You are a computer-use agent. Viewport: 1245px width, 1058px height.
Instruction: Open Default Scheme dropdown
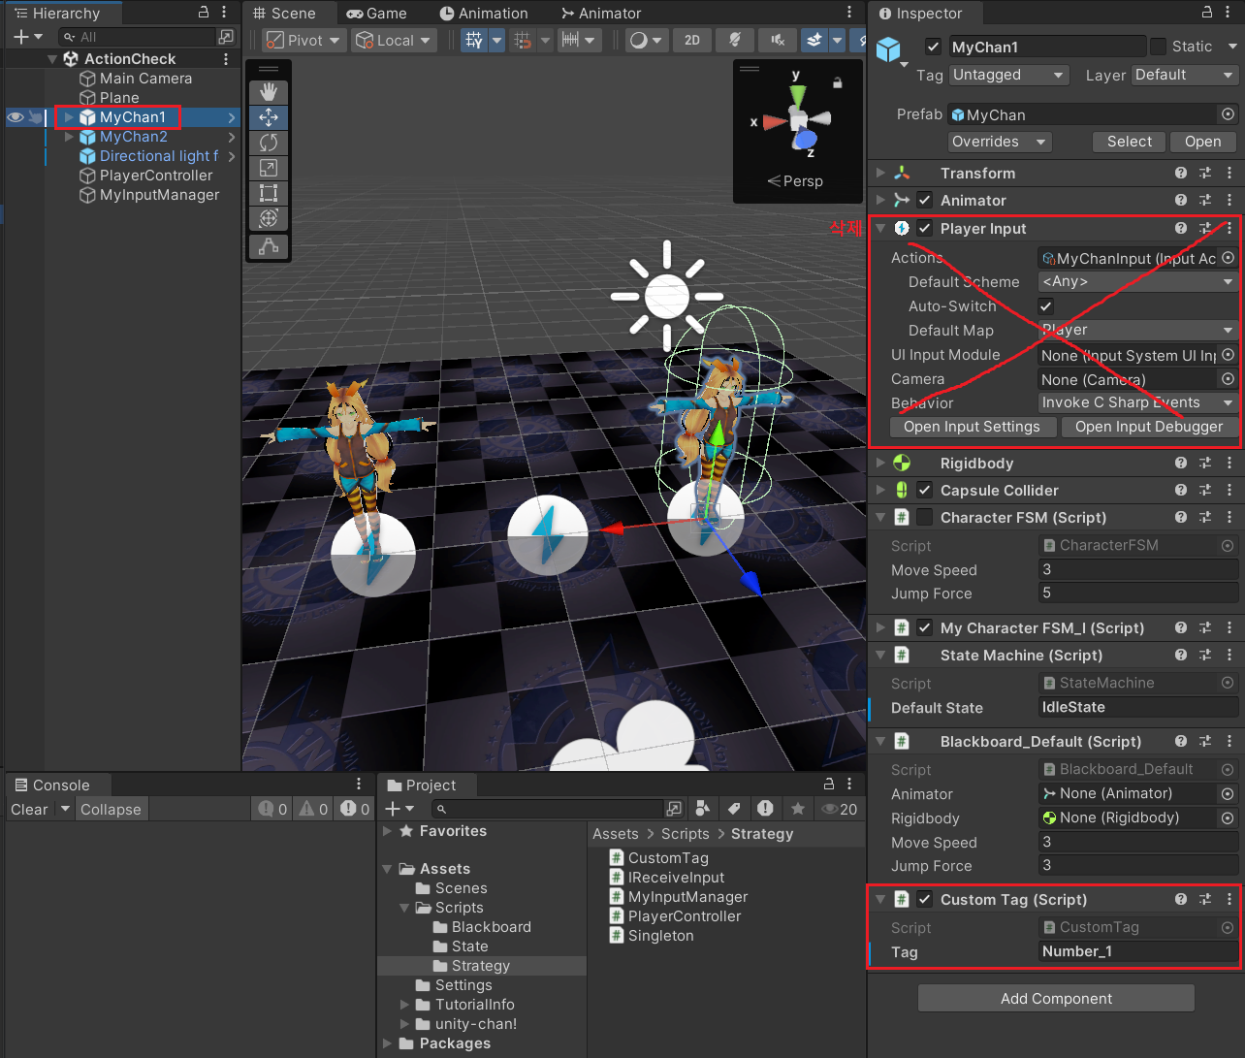coord(1138,281)
